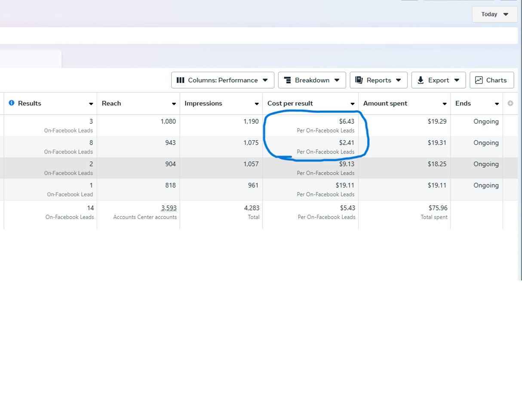The height and width of the screenshot is (403, 522).
Task: Click the Breakdown stacked-lines icon
Action: 288,80
